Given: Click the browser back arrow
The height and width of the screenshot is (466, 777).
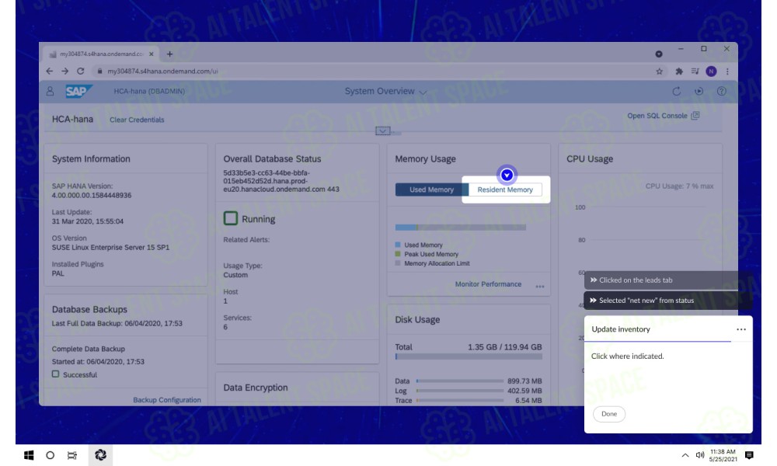Looking at the screenshot, I should [50, 71].
